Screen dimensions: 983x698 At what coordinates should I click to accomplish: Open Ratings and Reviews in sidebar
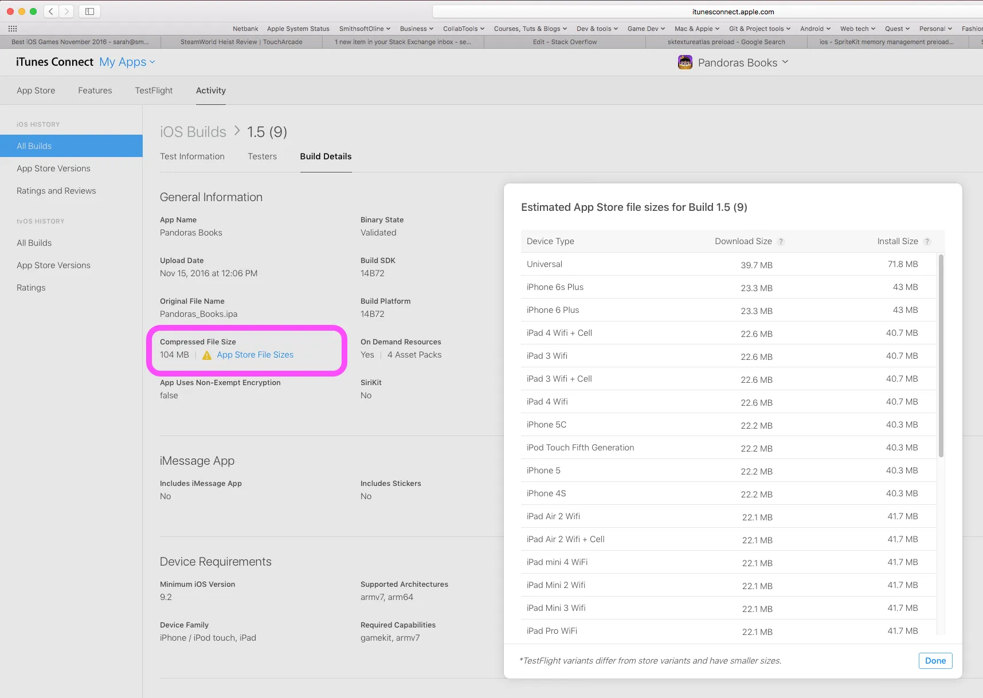(56, 191)
